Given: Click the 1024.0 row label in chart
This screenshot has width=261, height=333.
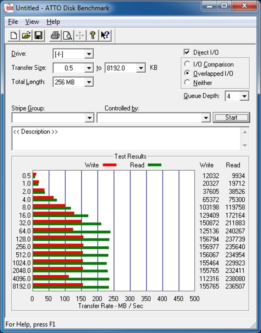Looking at the screenshot, I should coord(21,263).
